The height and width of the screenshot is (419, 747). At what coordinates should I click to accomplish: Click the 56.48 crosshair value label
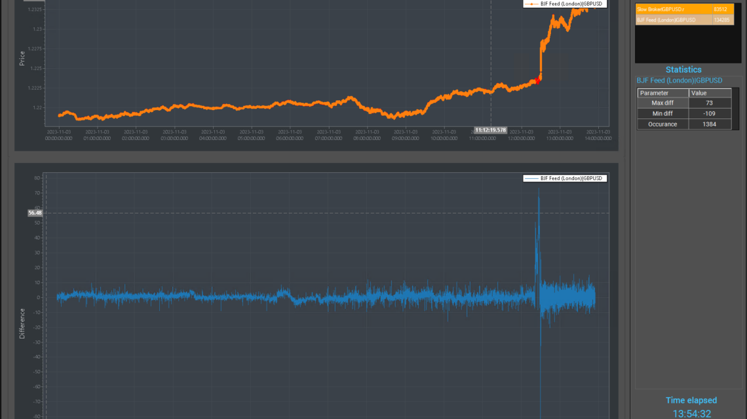click(x=35, y=213)
